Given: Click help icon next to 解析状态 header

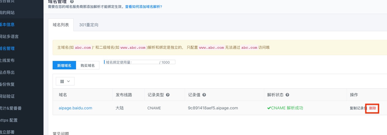Looking at the screenshot, I should (287, 95).
